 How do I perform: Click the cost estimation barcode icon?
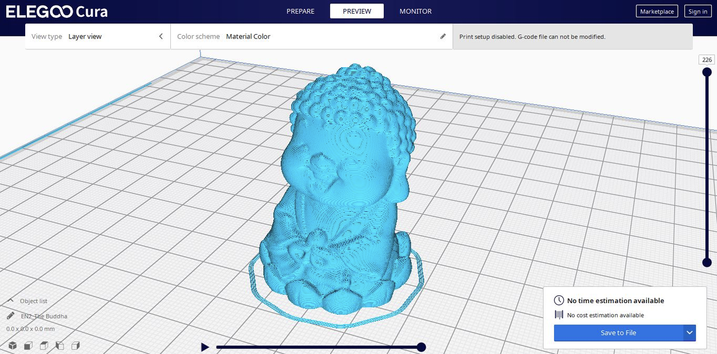pyautogui.click(x=558, y=315)
